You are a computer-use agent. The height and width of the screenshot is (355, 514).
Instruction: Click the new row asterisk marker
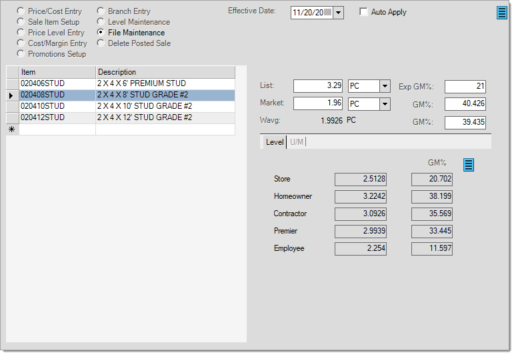pos(12,129)
